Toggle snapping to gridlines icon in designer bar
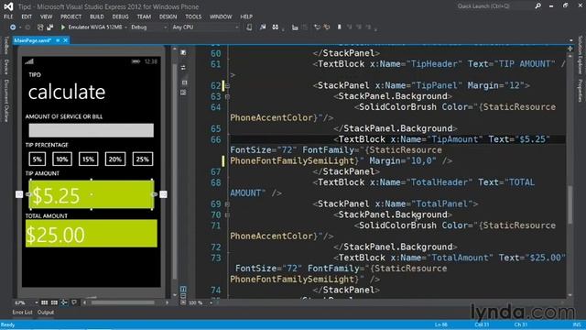 coord(54,302)
